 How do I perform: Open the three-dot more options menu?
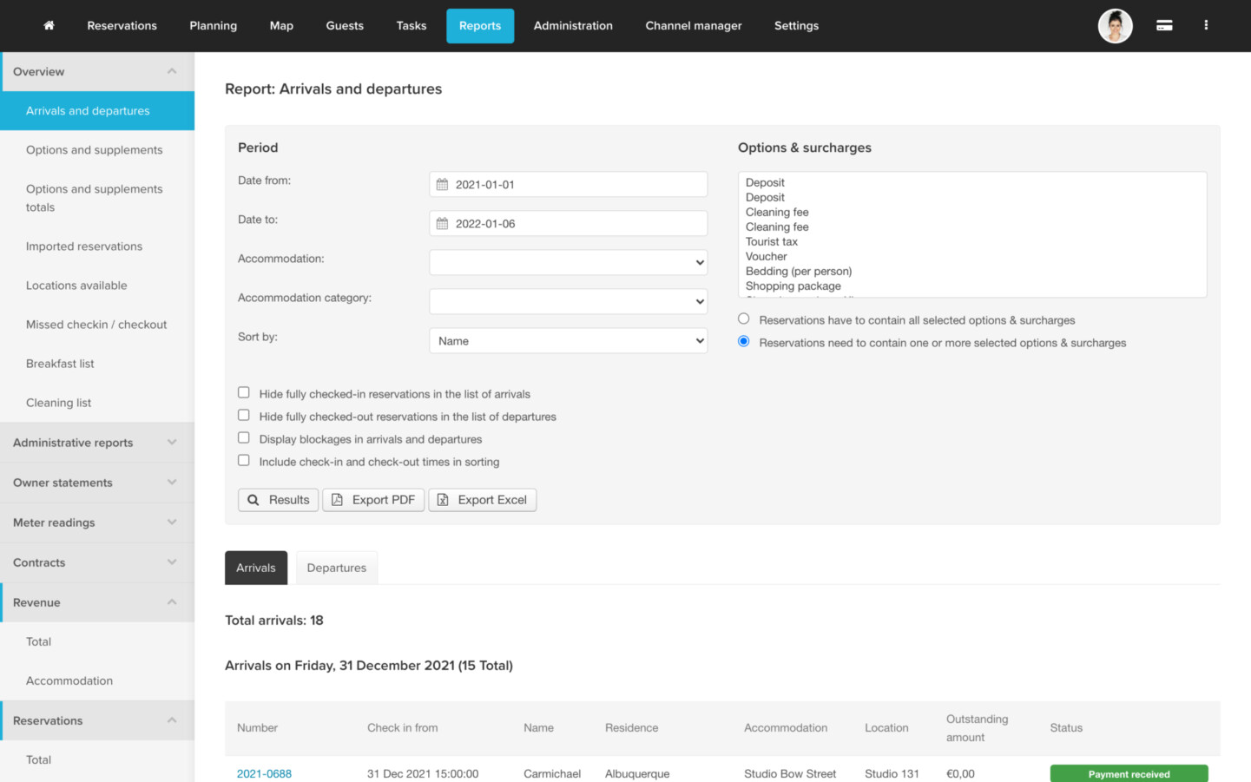click(1206, 26)
